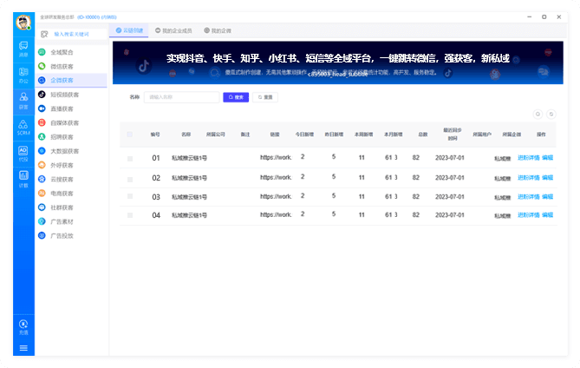Tick the select-all checkbox in table header
This screenshot has height=368, width=580.
click(x=130, y=135)
